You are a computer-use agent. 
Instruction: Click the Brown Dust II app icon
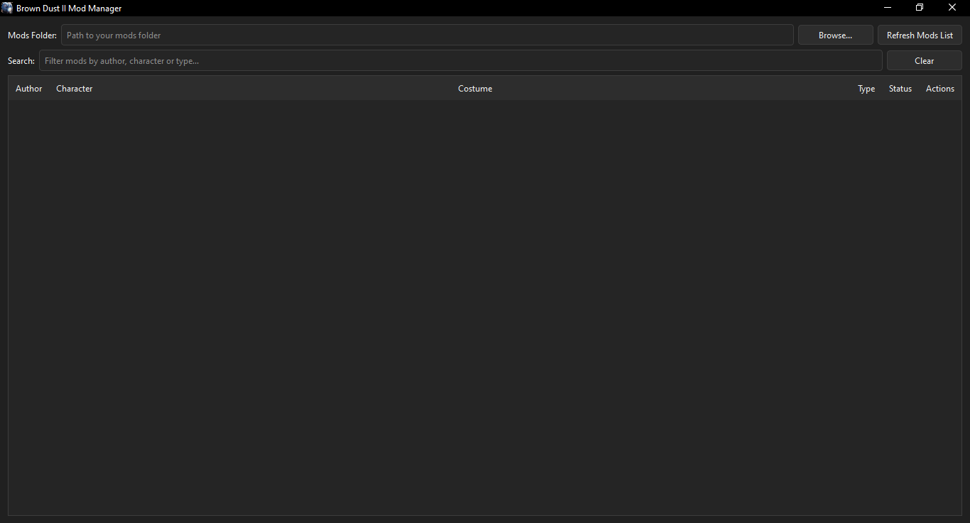[x=7, y=8]
